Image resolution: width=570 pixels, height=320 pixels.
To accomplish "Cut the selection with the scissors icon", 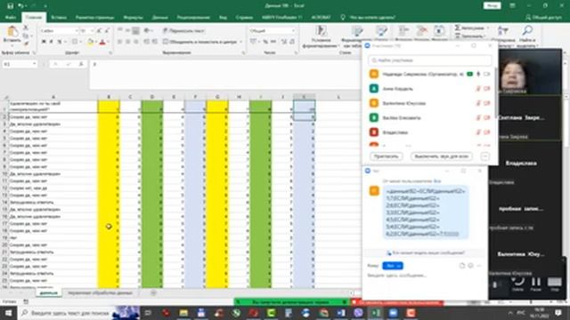I will tap(26, 28).
